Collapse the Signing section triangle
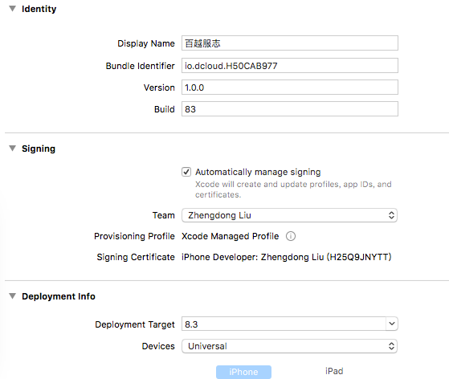The width and height of the screenshot is (449, 379). (x=12, y=149)
